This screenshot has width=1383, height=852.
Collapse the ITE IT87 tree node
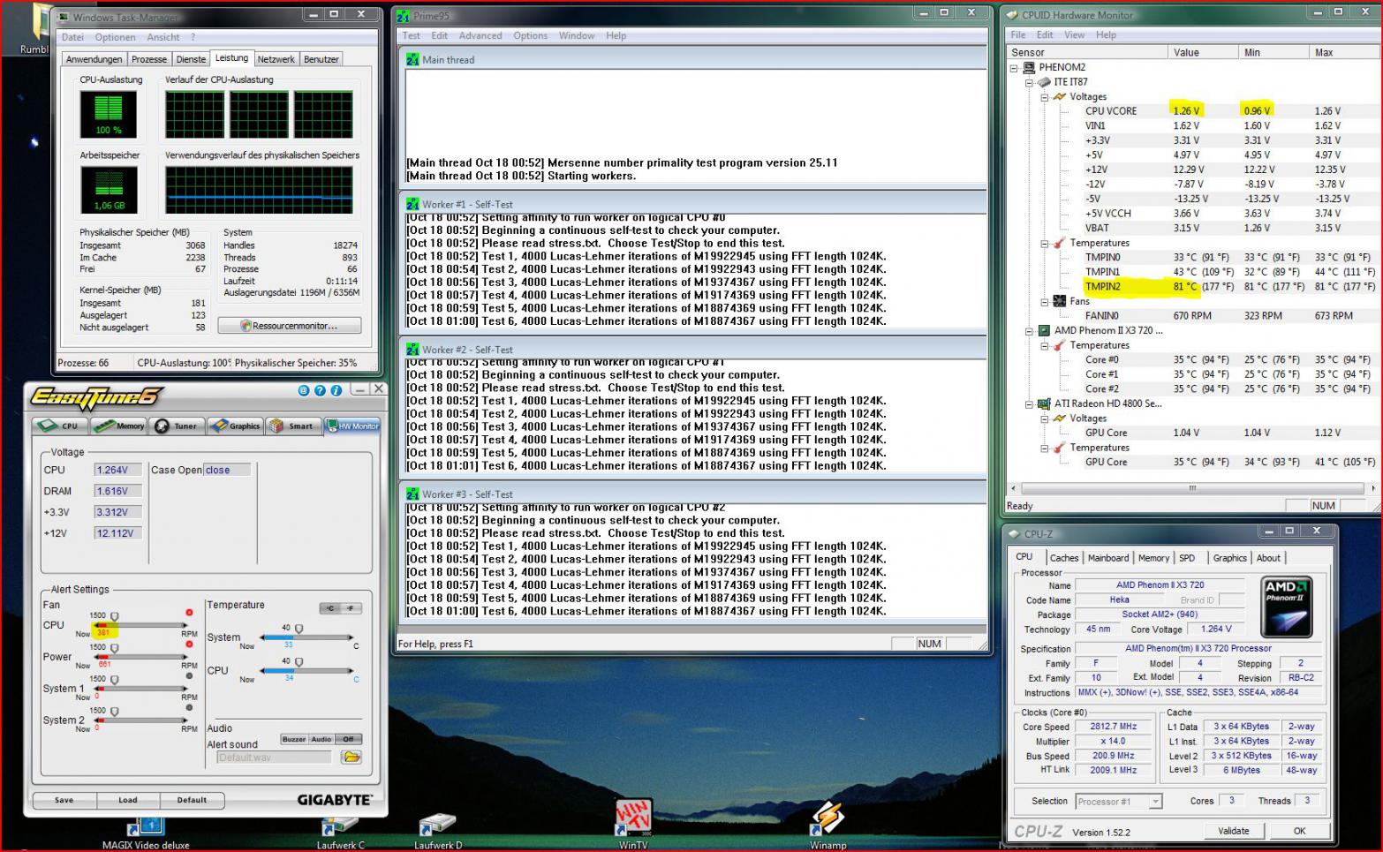point(1029,82)
